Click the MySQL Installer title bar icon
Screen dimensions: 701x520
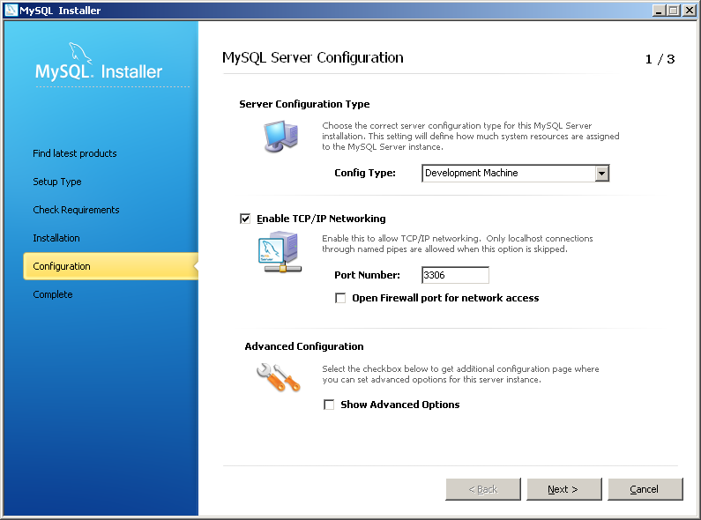click(x=11, y=10)
